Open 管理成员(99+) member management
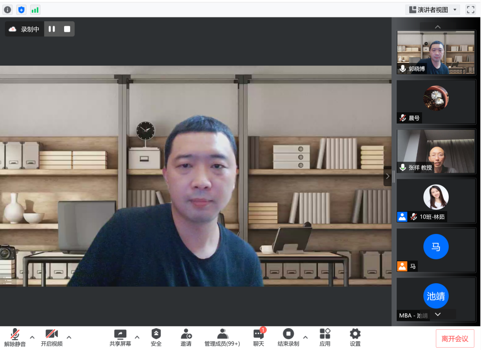The width and height of the screenshot is (481, 350). (222, 337)
